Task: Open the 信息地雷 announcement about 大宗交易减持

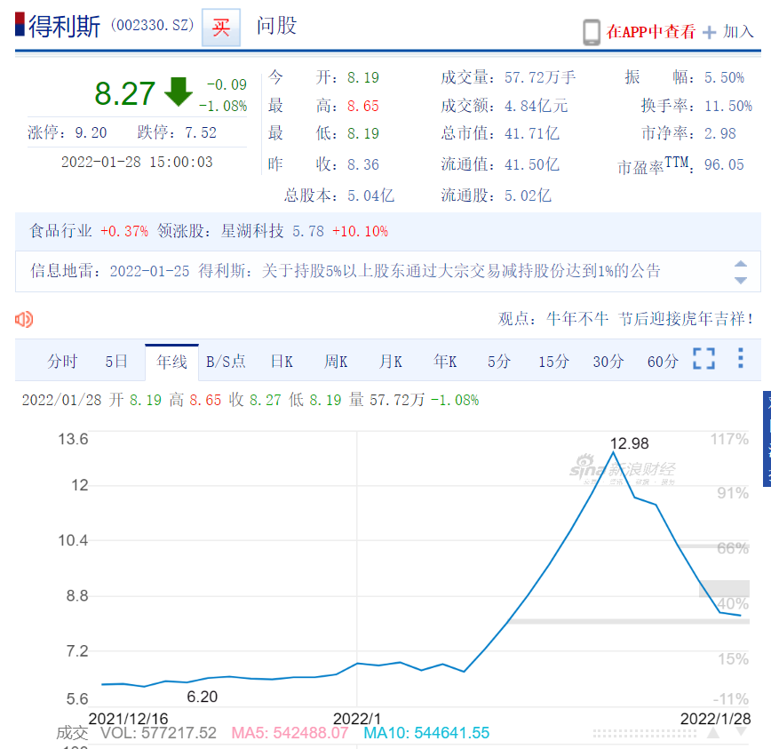Action: tap(385, 270)
